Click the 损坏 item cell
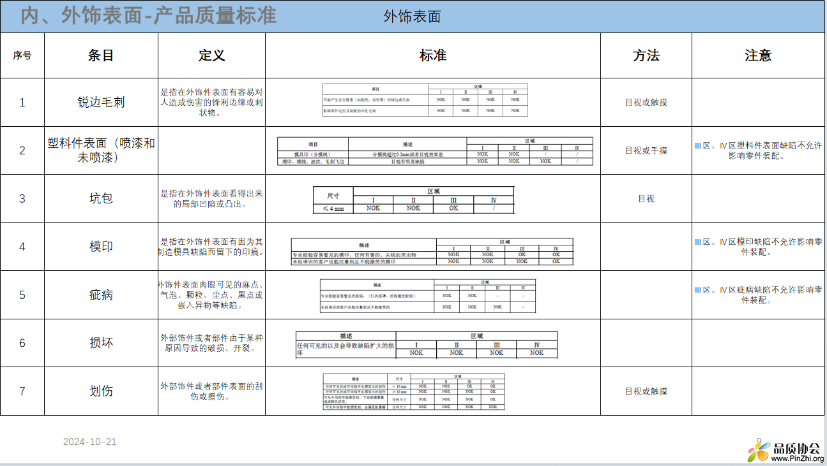 [x=101, y=343]
